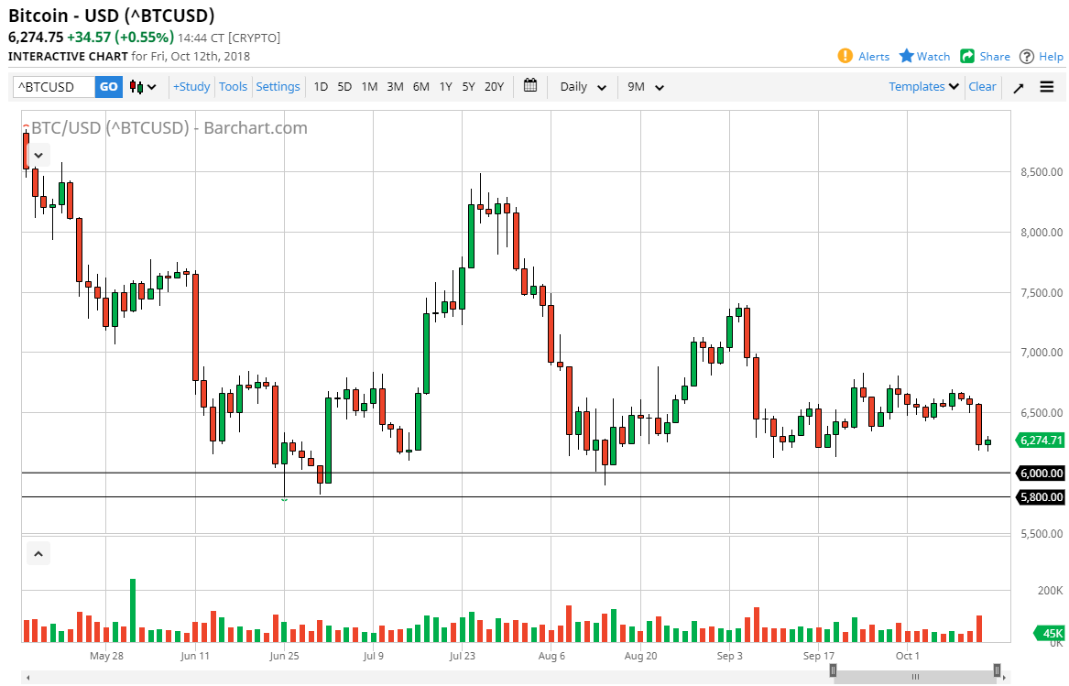Select the 1Y timeframe
The image size is (1069, 686).
[445, 86]
